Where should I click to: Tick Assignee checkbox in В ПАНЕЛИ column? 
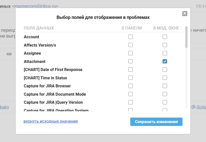point(131,53)
